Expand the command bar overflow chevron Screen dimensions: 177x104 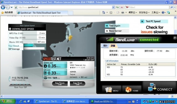click(x=176, y=11)
